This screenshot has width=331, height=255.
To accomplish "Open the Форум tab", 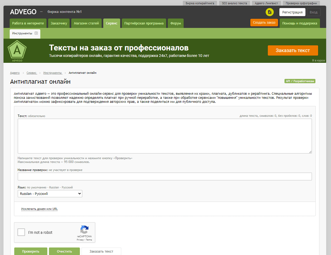I will click(x=176, y=23).
